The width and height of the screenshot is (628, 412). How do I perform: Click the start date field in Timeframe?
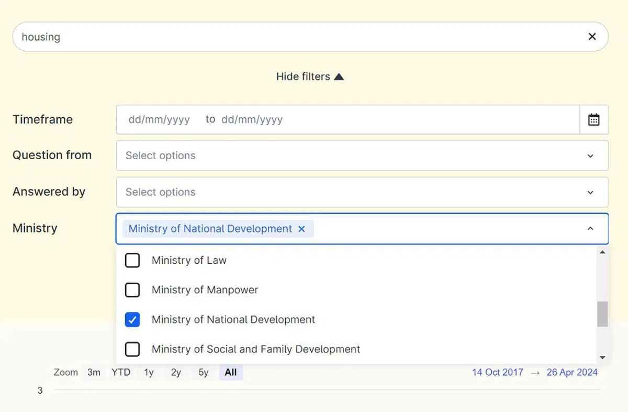tap(159, 119)
